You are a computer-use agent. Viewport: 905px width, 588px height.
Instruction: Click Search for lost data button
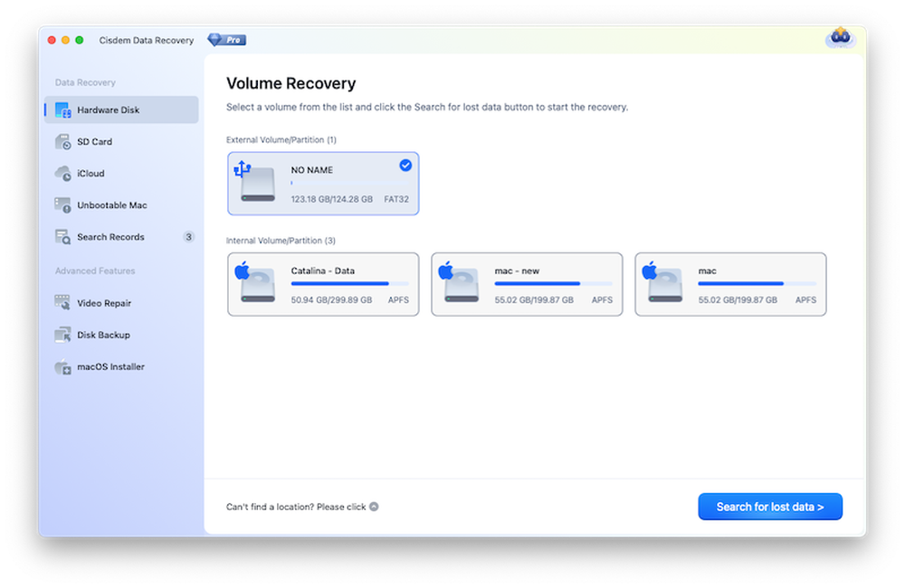click(770, 507)
